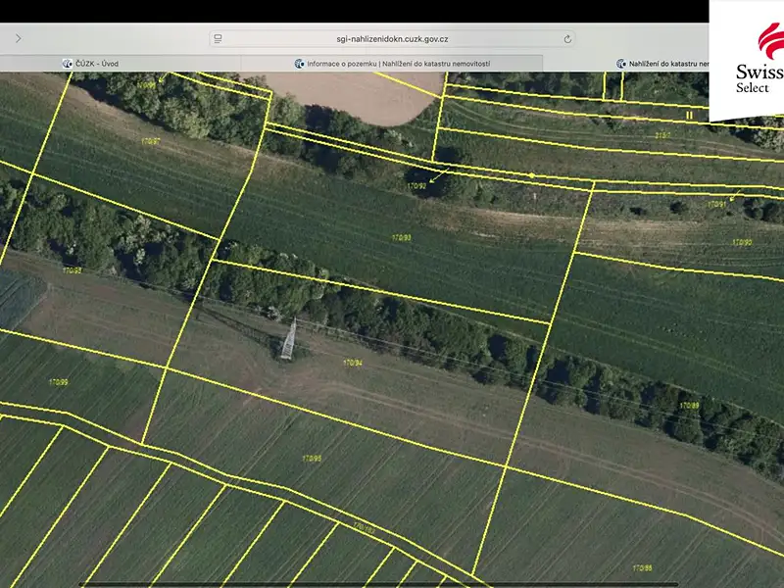Click the reload page icon in address bar
This screenshot has width=784, height=588.
567,39
